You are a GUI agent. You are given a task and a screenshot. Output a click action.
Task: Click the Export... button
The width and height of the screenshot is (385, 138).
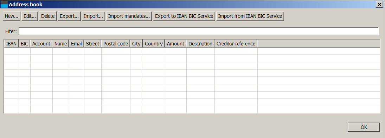click(69, 16)
